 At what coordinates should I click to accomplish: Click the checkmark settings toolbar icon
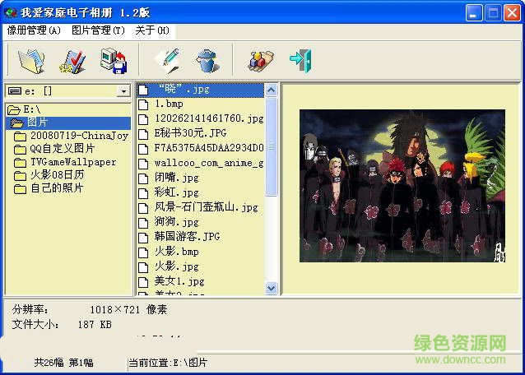72,61
